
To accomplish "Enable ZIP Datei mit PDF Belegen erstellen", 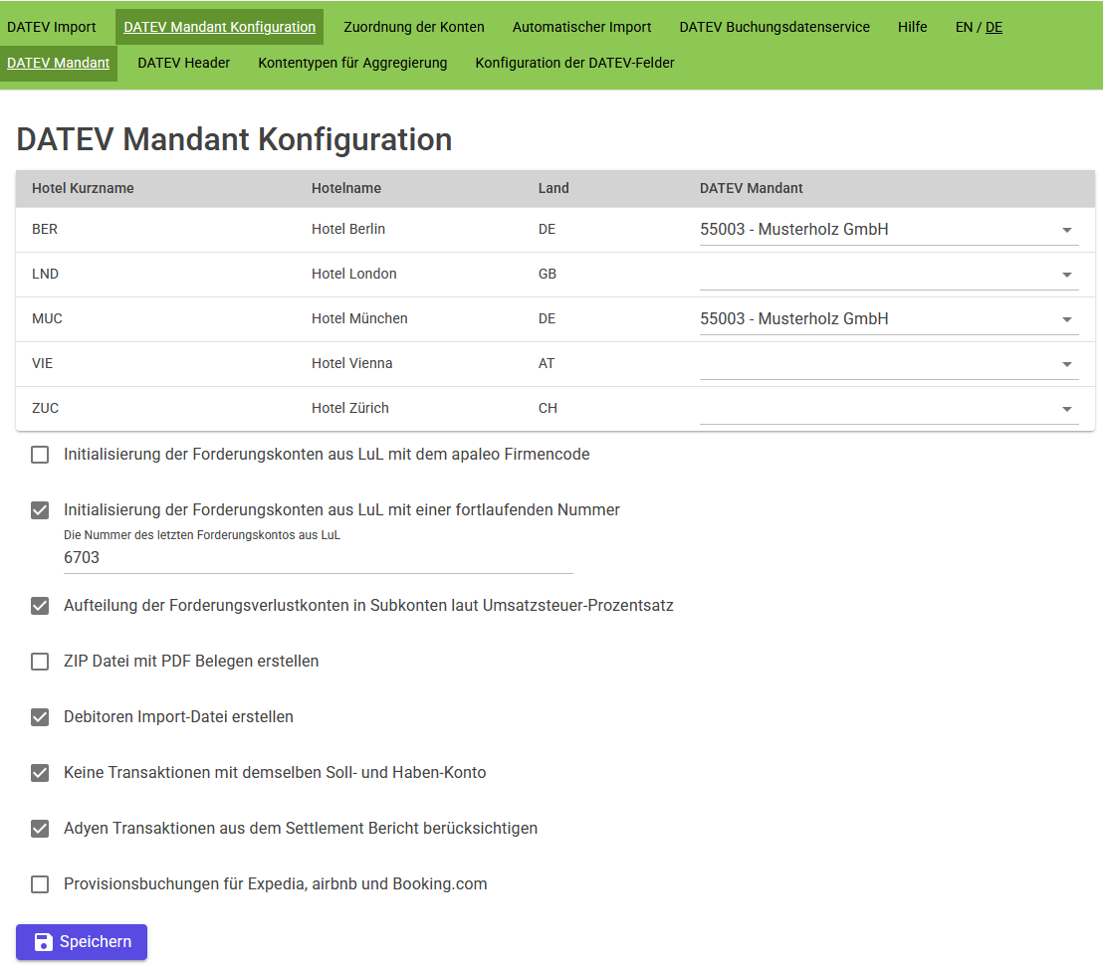I will point(40,662).
